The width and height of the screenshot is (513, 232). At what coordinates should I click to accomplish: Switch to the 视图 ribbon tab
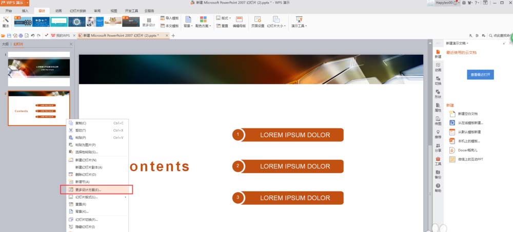coord(113,11)
